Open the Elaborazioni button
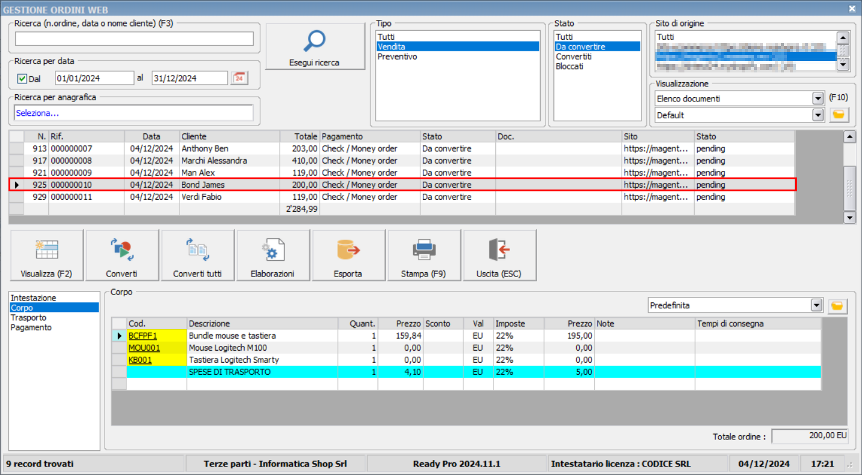 tap(272, 255)
